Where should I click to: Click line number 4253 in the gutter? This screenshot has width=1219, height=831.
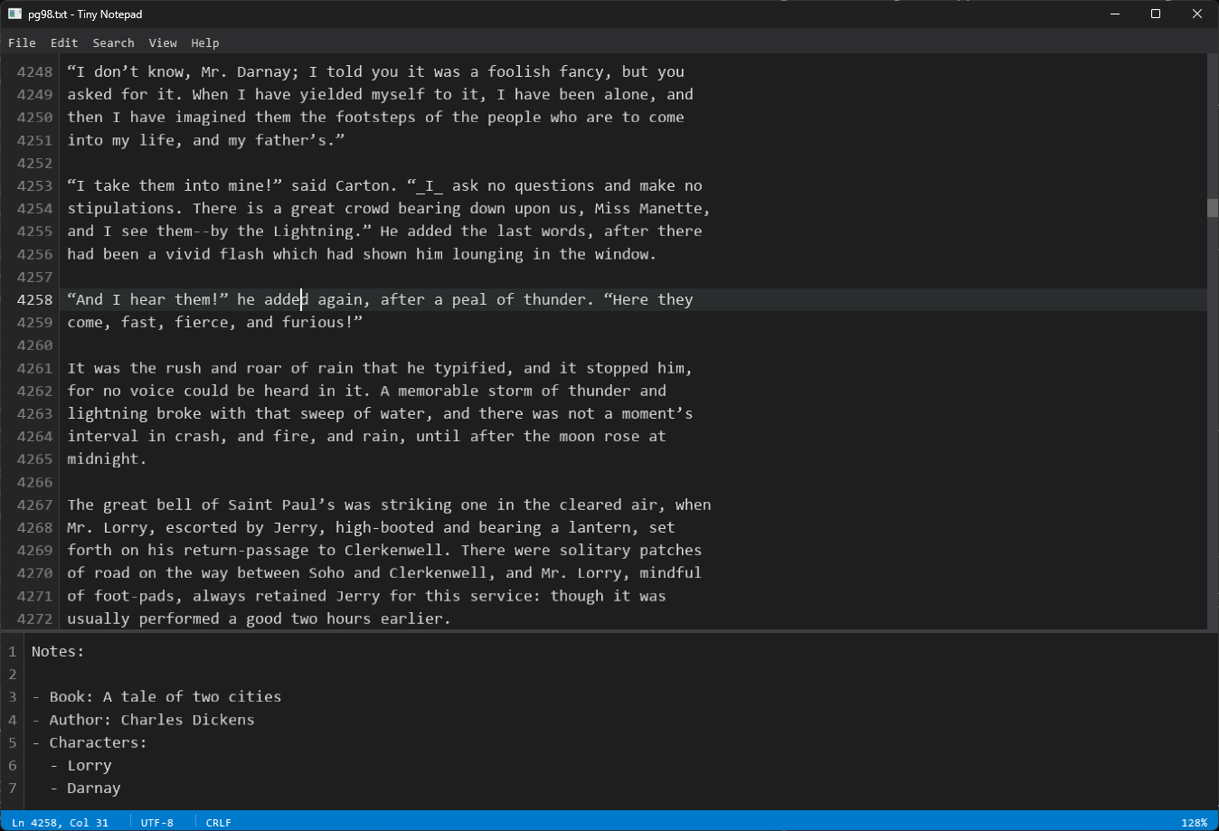click(34, 185)
